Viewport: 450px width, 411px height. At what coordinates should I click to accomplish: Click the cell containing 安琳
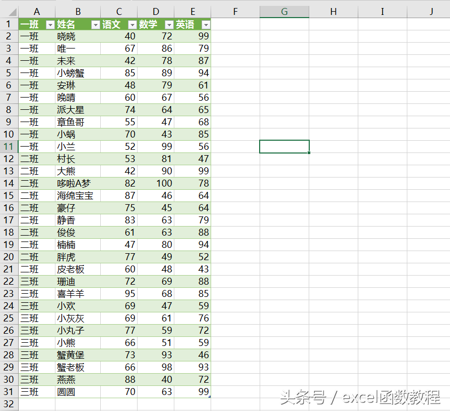(78, 85)
